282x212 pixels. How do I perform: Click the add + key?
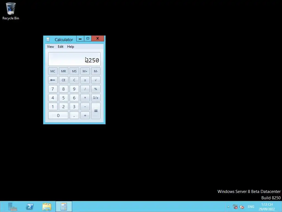pos(85,115)
